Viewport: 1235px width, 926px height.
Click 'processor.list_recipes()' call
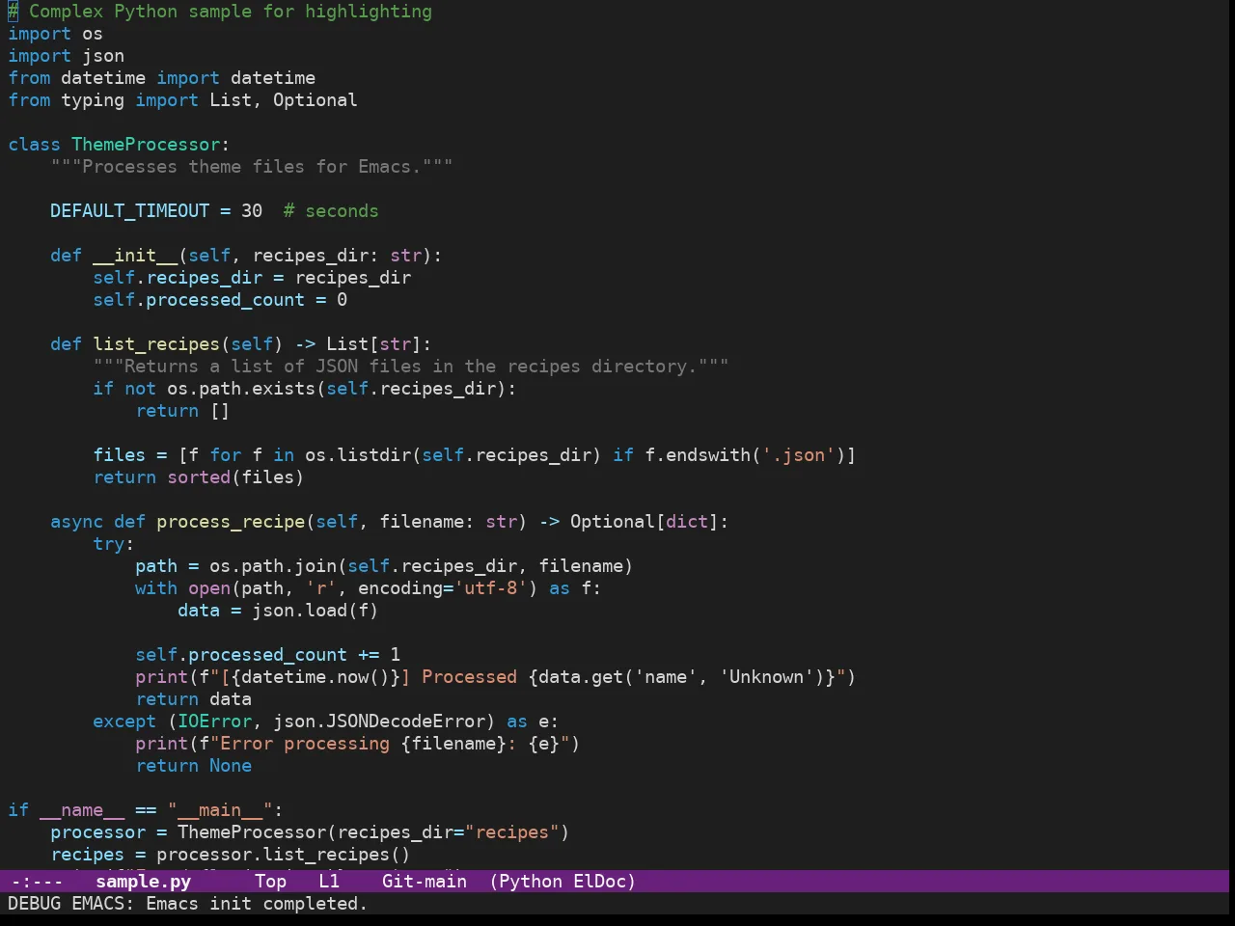[284, 855]
